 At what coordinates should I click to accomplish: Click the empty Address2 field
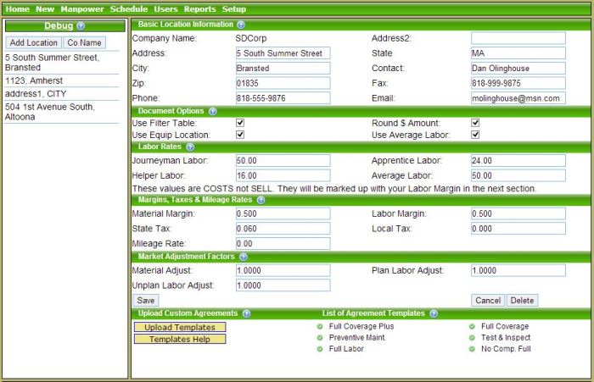pyautogui.click(x=518, y=38)
